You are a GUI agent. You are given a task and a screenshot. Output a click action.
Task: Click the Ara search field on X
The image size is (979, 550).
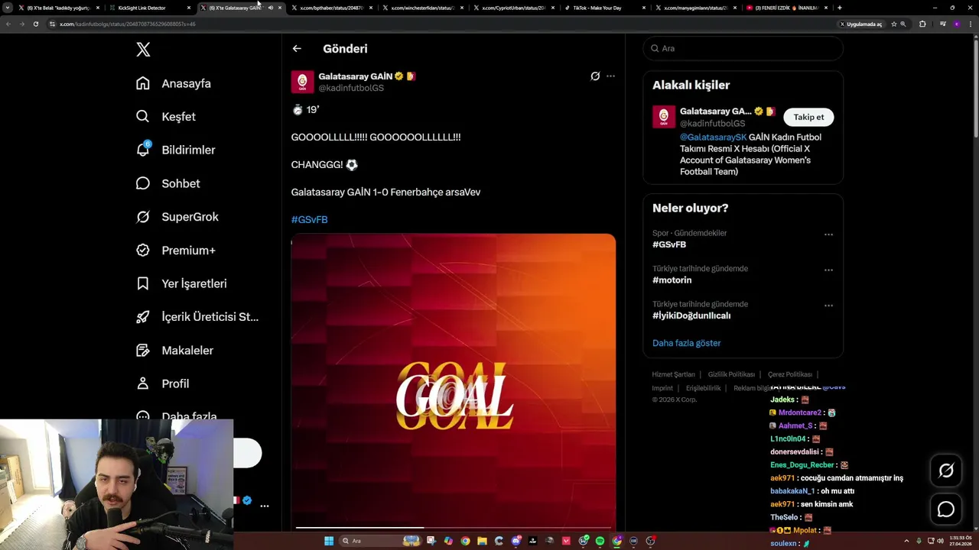(743, 48)
